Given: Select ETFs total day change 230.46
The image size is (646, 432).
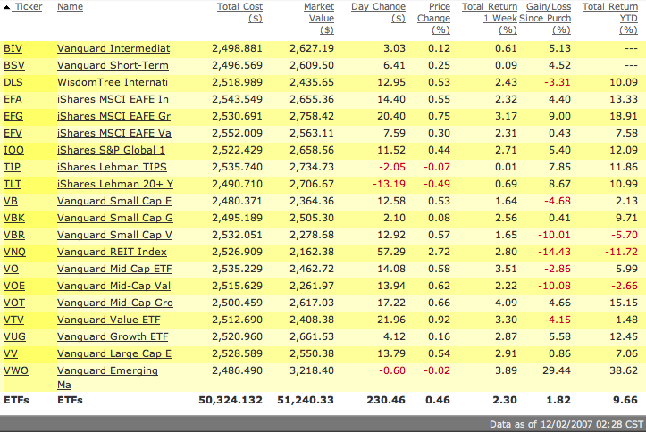Looking at the screenshot, I should pyautogui.click(x=386, y=400).
